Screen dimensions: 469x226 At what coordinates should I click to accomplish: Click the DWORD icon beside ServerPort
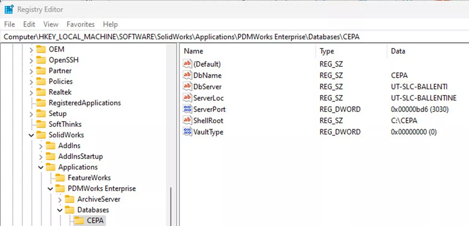(187, 109)
